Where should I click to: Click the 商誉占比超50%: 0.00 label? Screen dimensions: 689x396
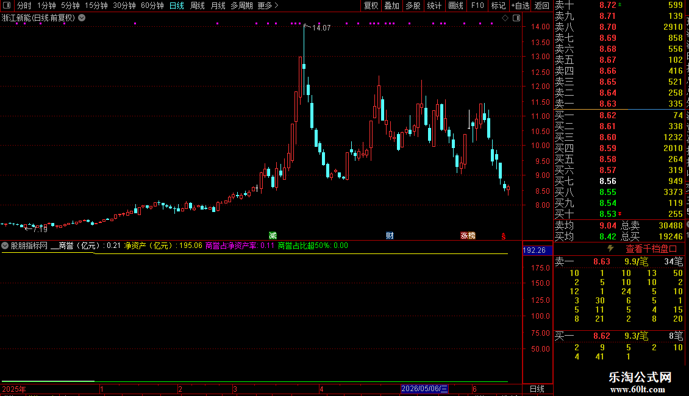point(313,246)
